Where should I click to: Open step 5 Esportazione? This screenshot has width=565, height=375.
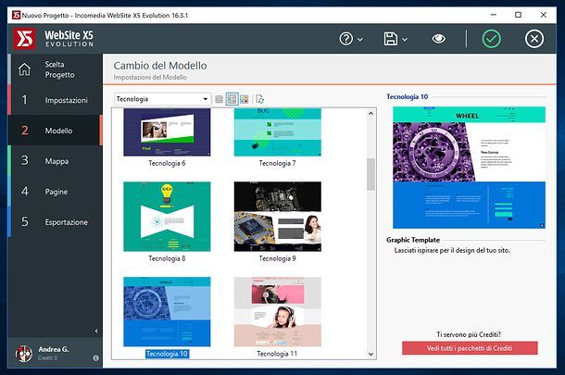(56, 222)
